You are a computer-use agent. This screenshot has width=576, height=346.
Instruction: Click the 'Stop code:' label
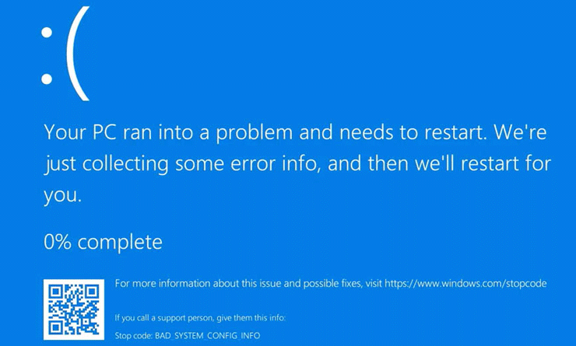click(x=133, y=335)
